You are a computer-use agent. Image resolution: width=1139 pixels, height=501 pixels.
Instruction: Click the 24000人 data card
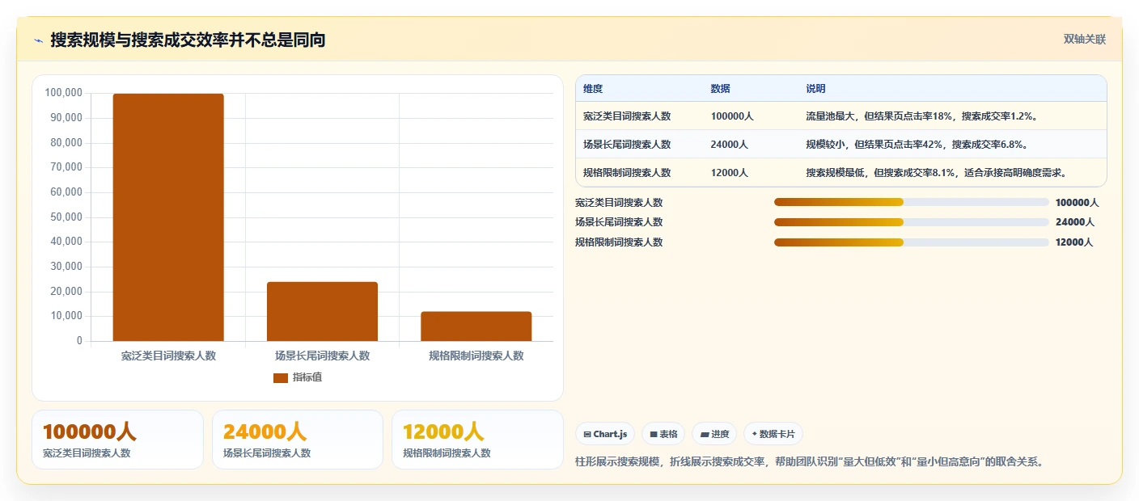click(x=297, y=440)
